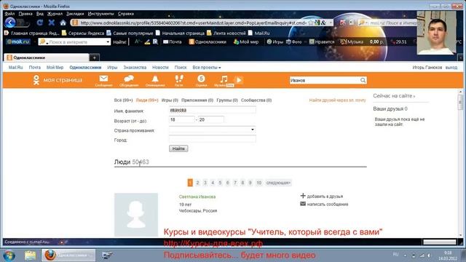The image size is (466, 262).
Task: Open Windows Explorer taskbar folder icon
Action: tap(30, 255)
